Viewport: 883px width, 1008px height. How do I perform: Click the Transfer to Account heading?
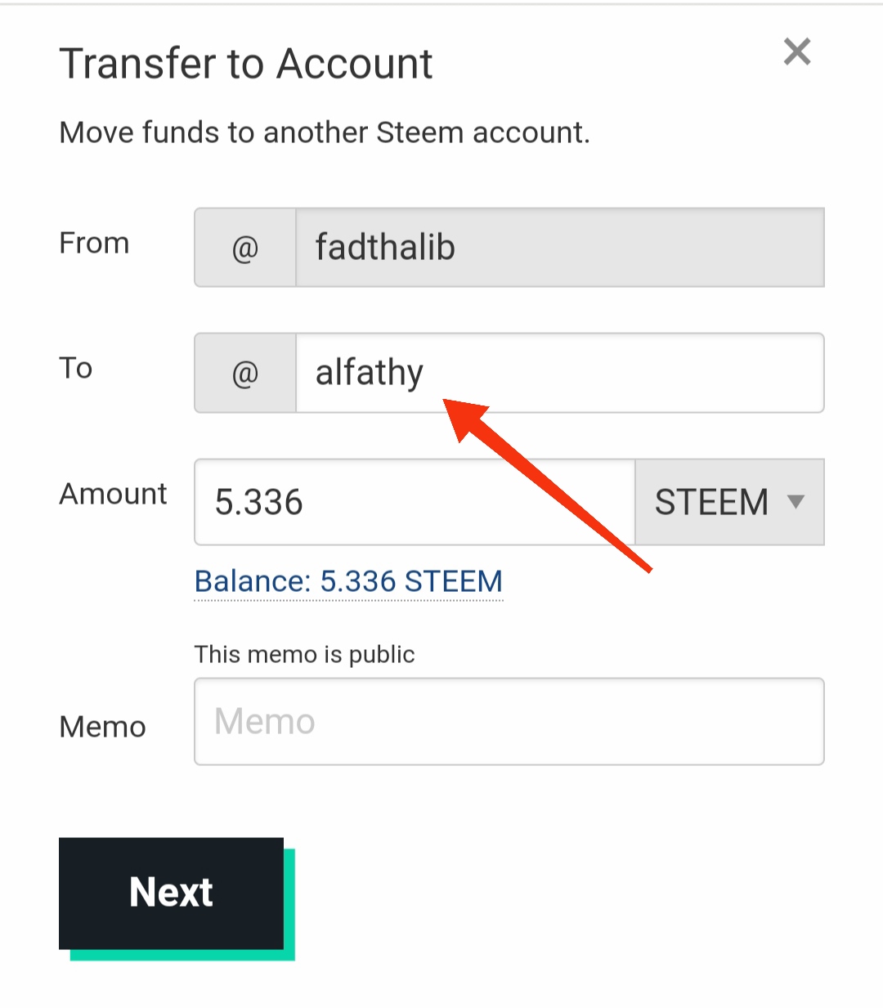(246, 64)
